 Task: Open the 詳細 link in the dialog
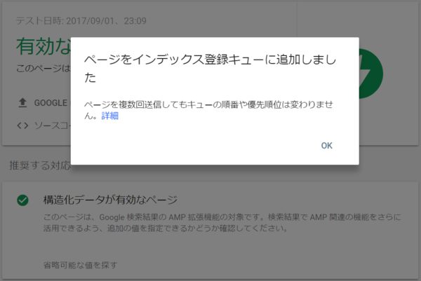point(110,116)
